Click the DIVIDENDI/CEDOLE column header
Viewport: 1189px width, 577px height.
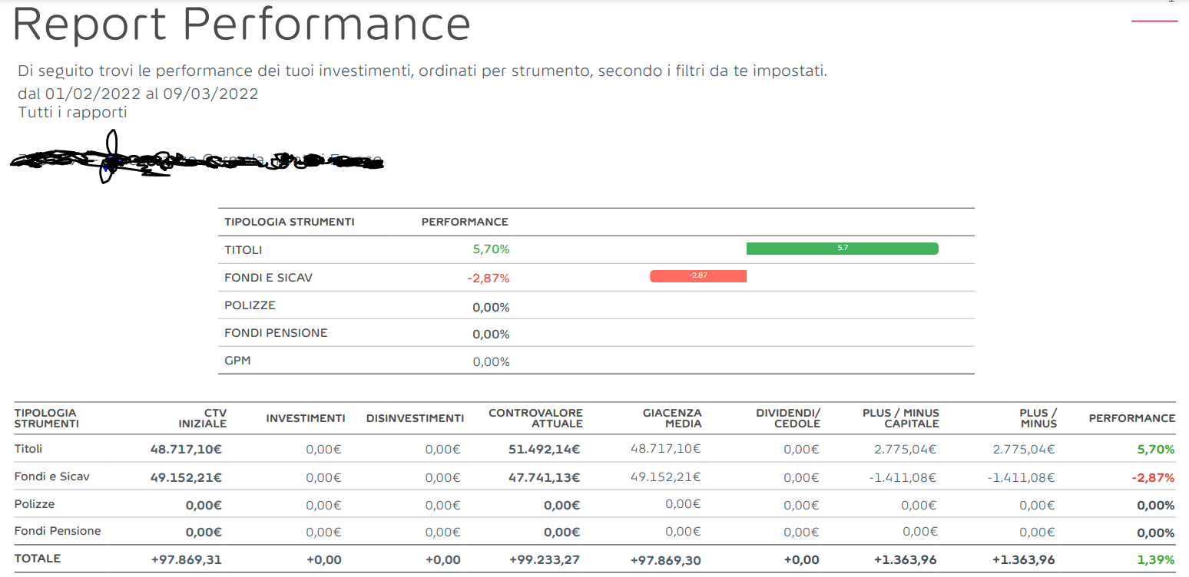[788, 418]
